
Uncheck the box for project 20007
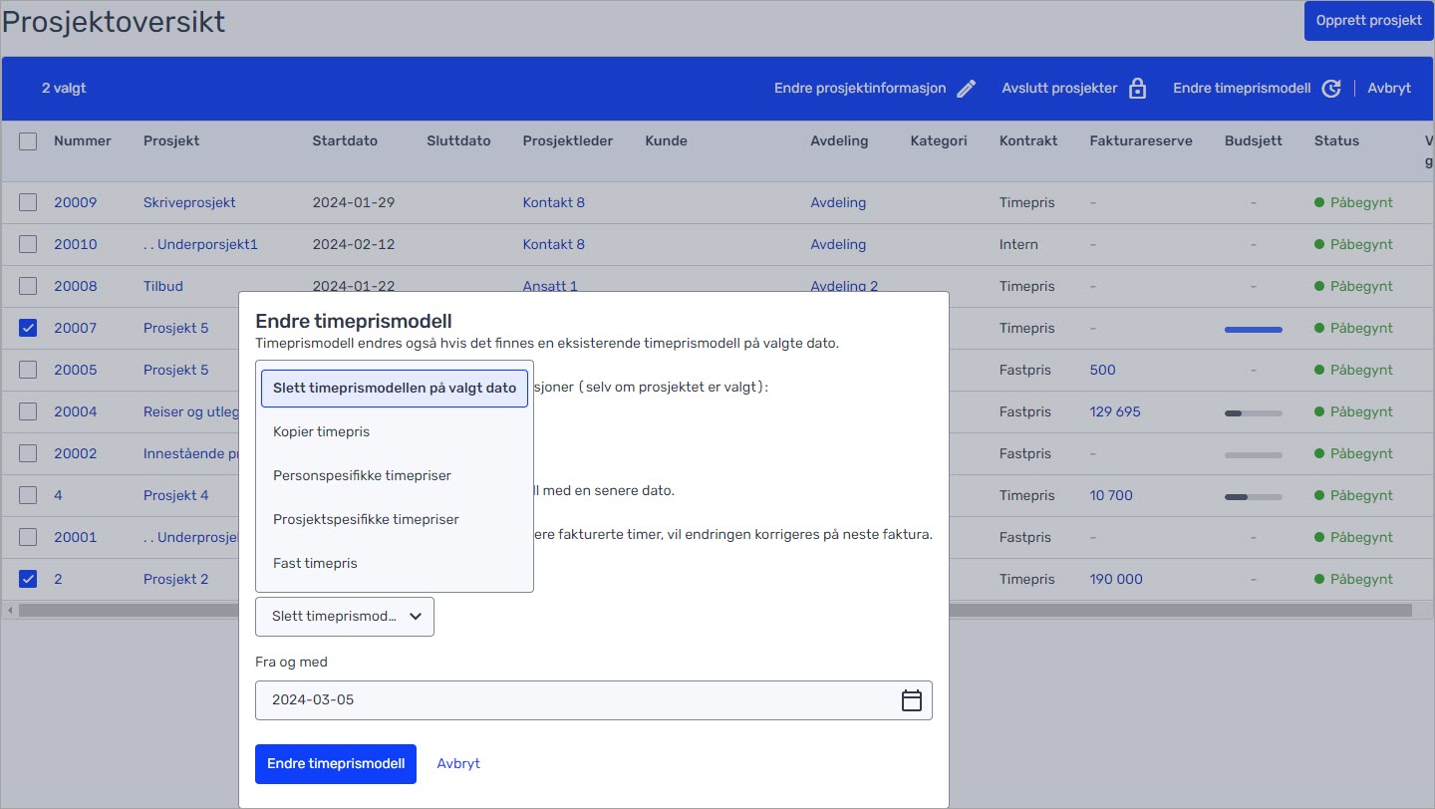point(28,328)
